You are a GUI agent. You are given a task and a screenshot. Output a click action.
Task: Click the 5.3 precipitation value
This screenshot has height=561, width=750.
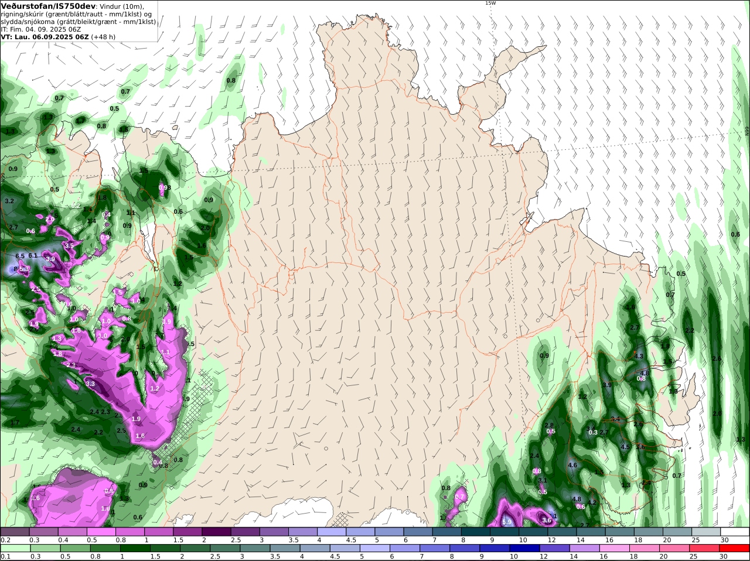(24, 269)
